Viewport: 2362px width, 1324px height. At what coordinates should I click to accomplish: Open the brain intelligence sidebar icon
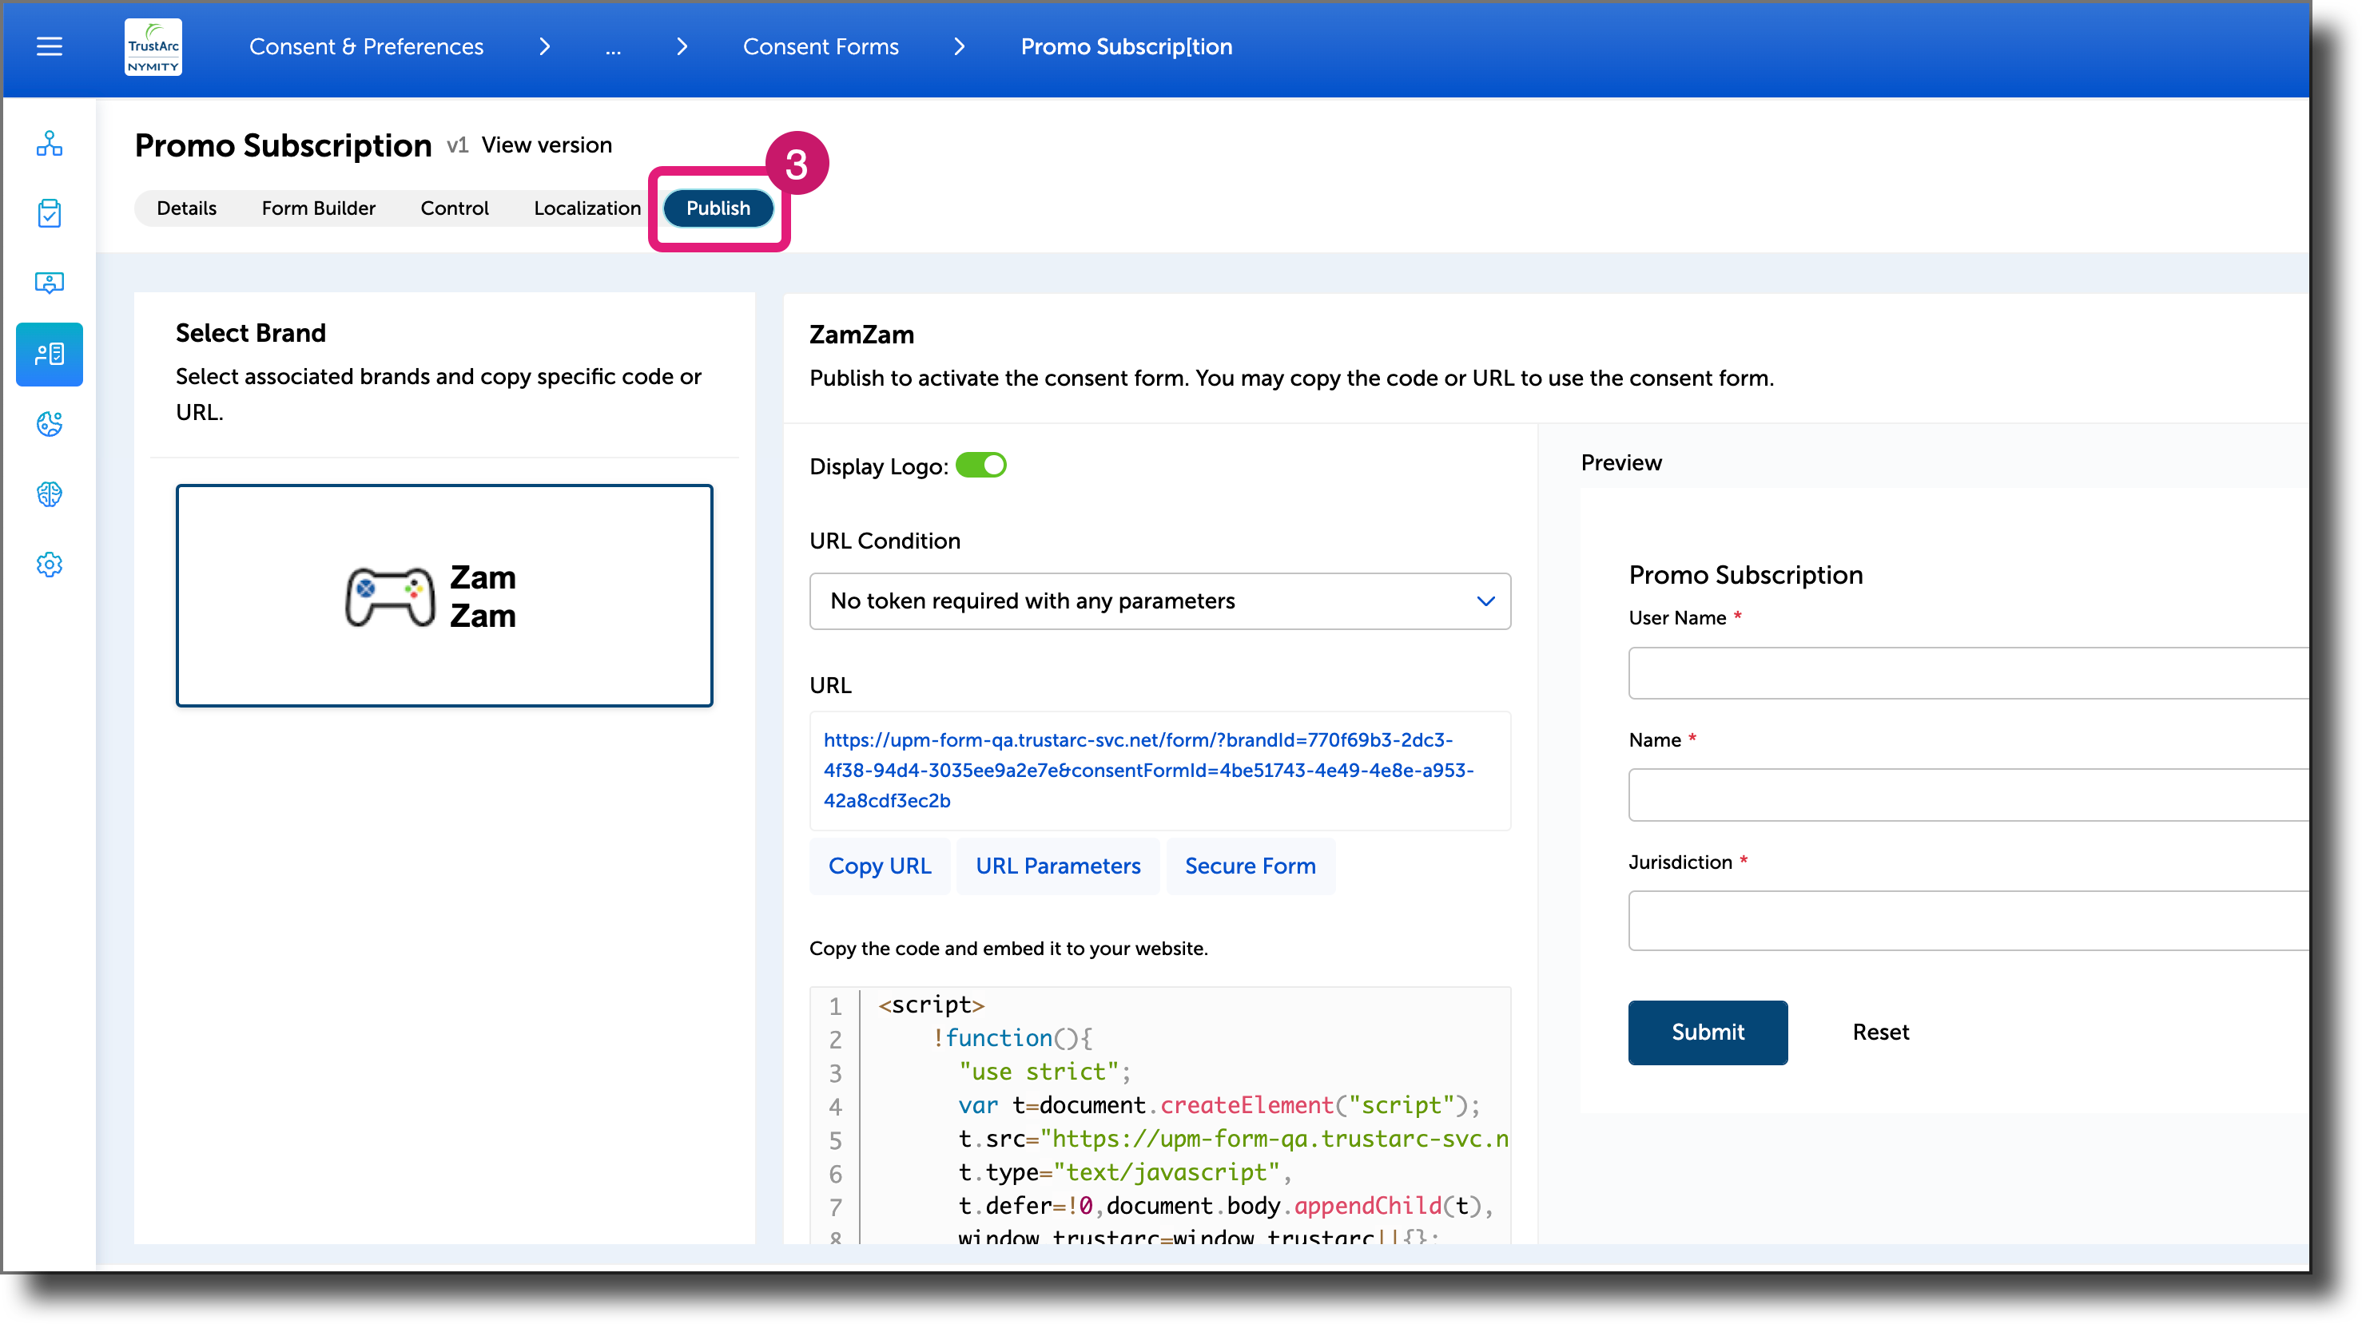pyautogui.click(x=50, y=495)
